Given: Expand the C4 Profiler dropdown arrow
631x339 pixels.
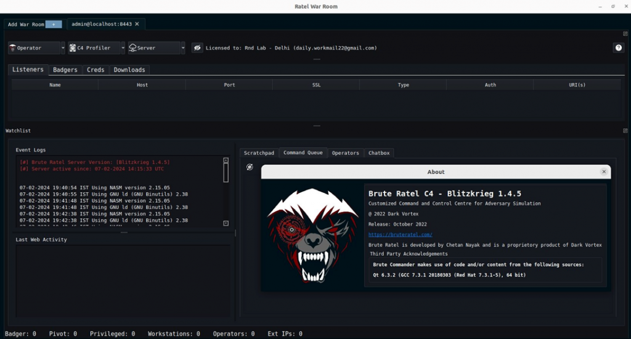Looking at the screenshot, I should click(123, 48).
